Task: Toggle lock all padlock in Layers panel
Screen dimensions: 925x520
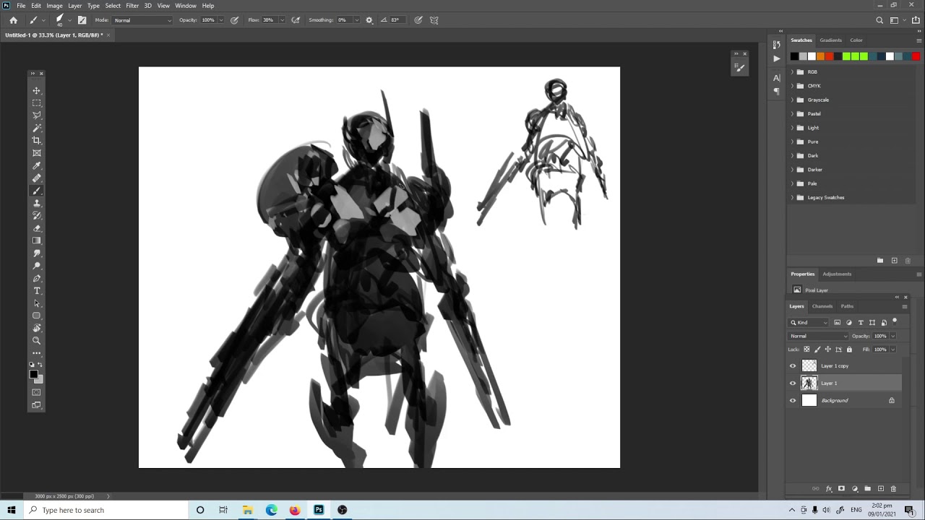Action: click(x=849, y=350)
